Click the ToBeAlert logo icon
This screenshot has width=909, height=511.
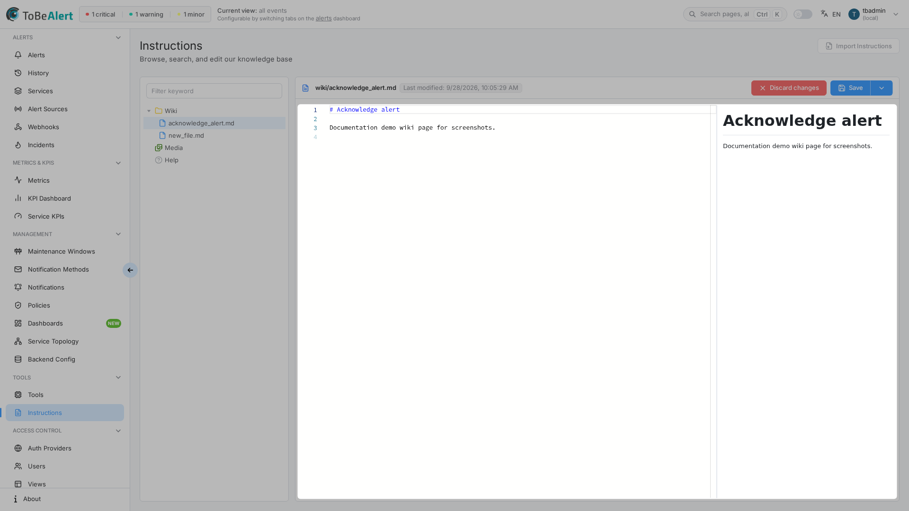[13, 14]
